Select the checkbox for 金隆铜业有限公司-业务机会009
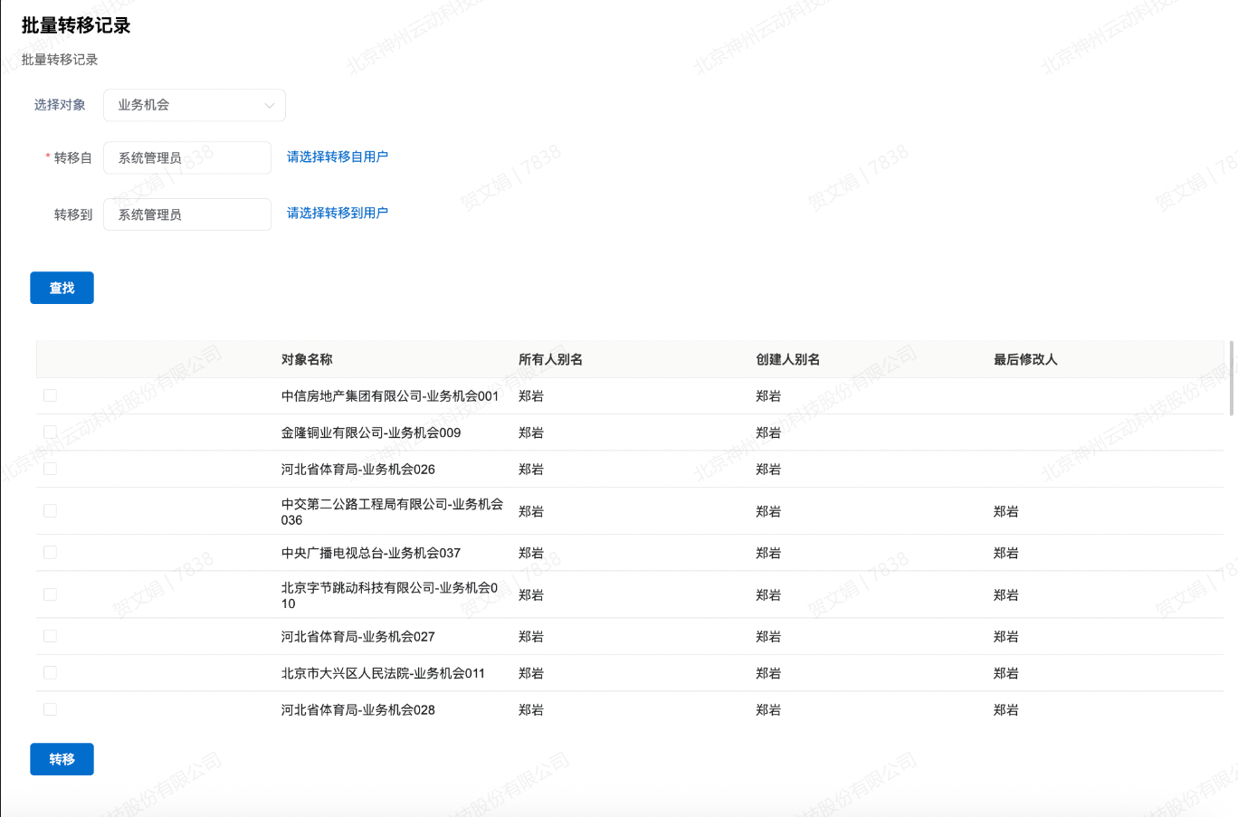 point(50,432)
